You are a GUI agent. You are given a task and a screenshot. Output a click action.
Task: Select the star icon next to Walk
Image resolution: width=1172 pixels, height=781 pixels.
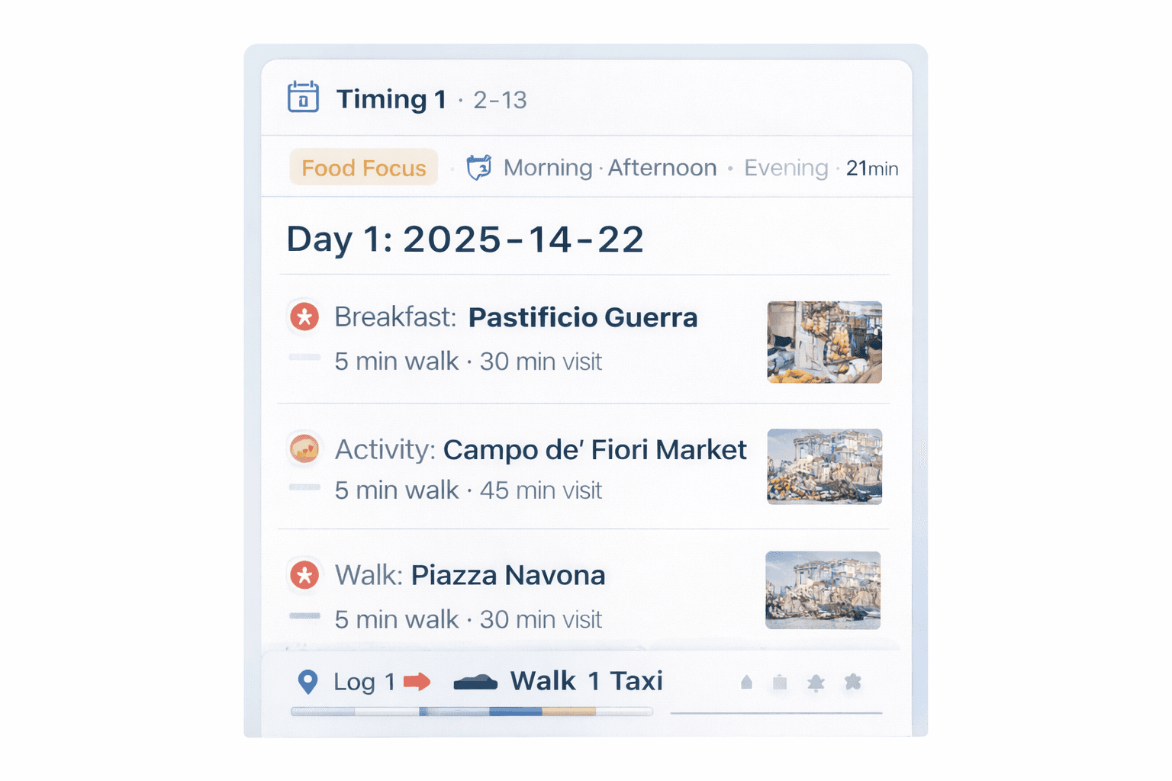(x=304, y=574)
